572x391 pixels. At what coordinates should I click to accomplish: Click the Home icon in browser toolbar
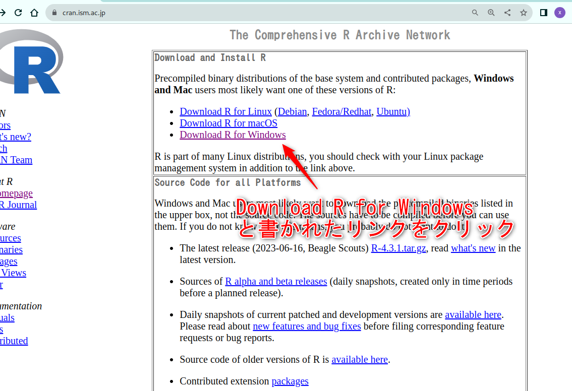click(x=34, y=13)
